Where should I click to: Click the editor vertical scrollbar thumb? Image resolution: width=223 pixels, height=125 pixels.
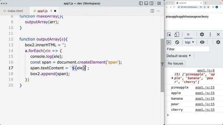click(x=162, y=65)
